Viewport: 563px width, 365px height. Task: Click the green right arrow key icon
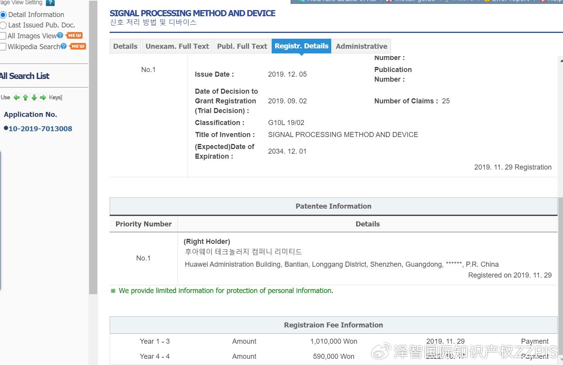point(43,98)
